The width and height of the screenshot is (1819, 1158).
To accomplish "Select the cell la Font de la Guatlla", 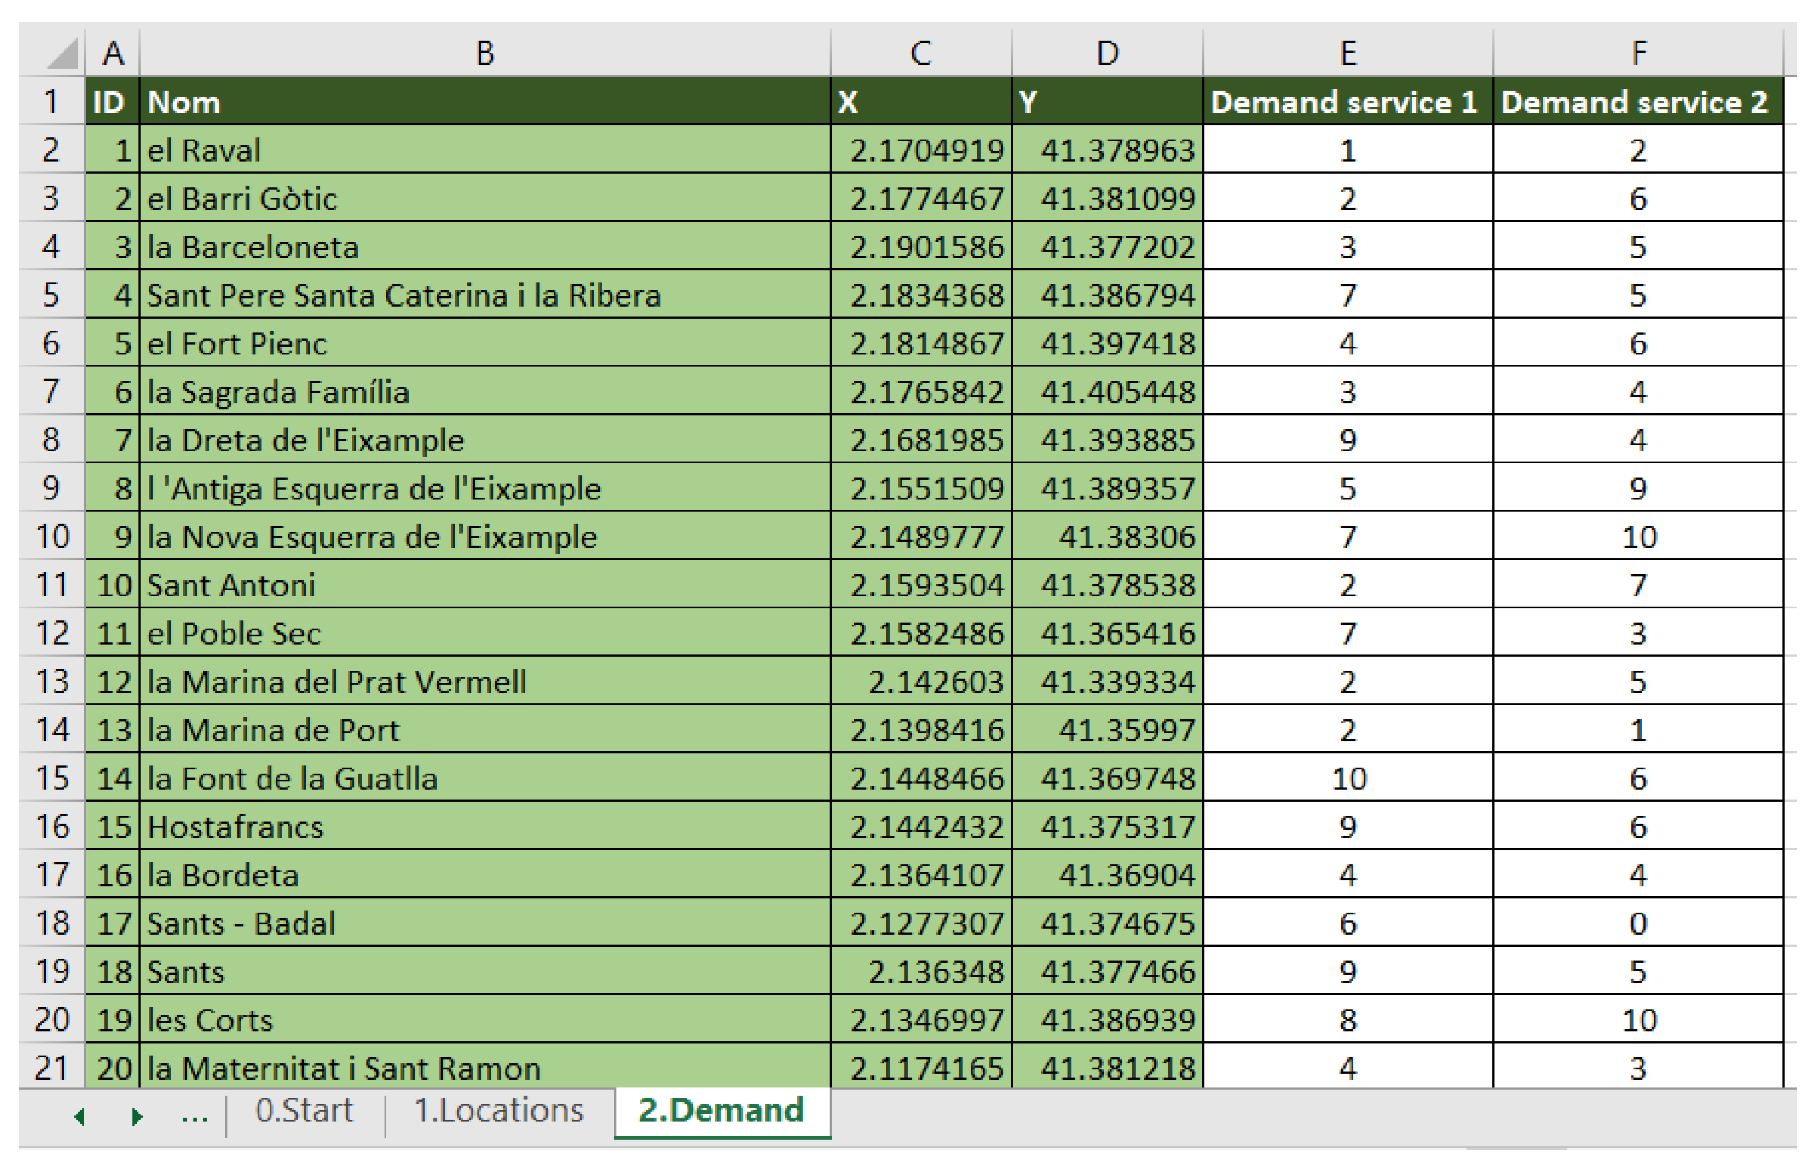I will click(x=485, y=778).
